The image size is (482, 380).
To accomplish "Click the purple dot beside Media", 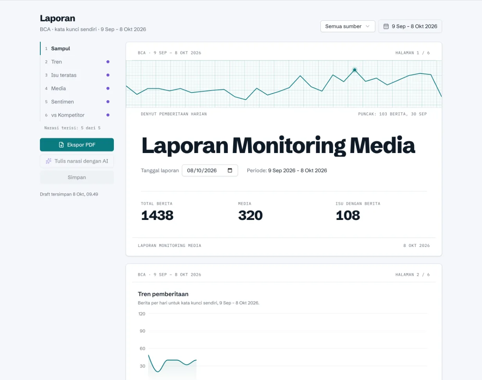I will point(108,88).
